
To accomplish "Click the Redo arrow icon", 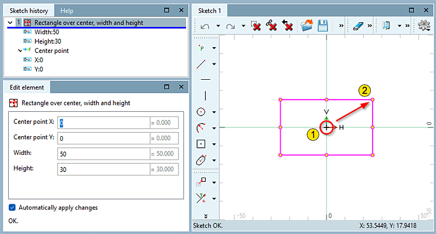I will click(230, 26).
